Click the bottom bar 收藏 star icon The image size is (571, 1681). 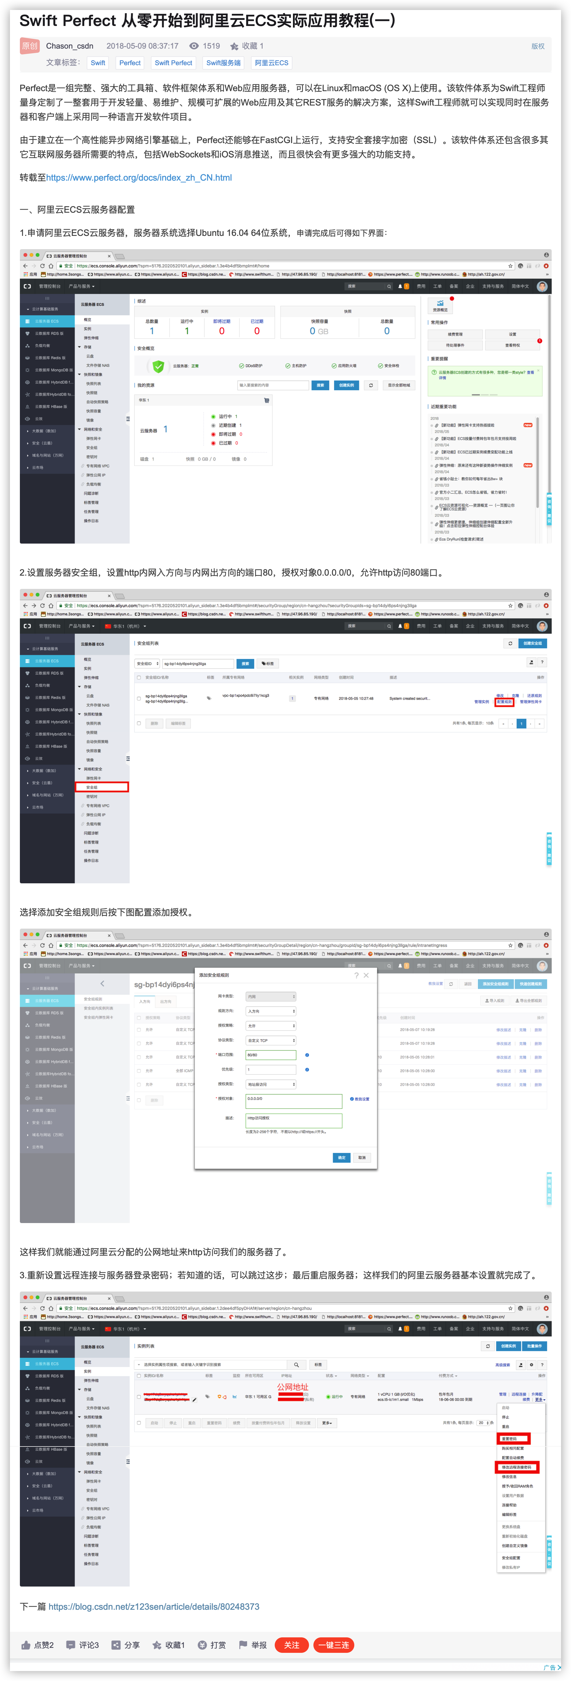pyautogui.click(x=157, y=1645)
